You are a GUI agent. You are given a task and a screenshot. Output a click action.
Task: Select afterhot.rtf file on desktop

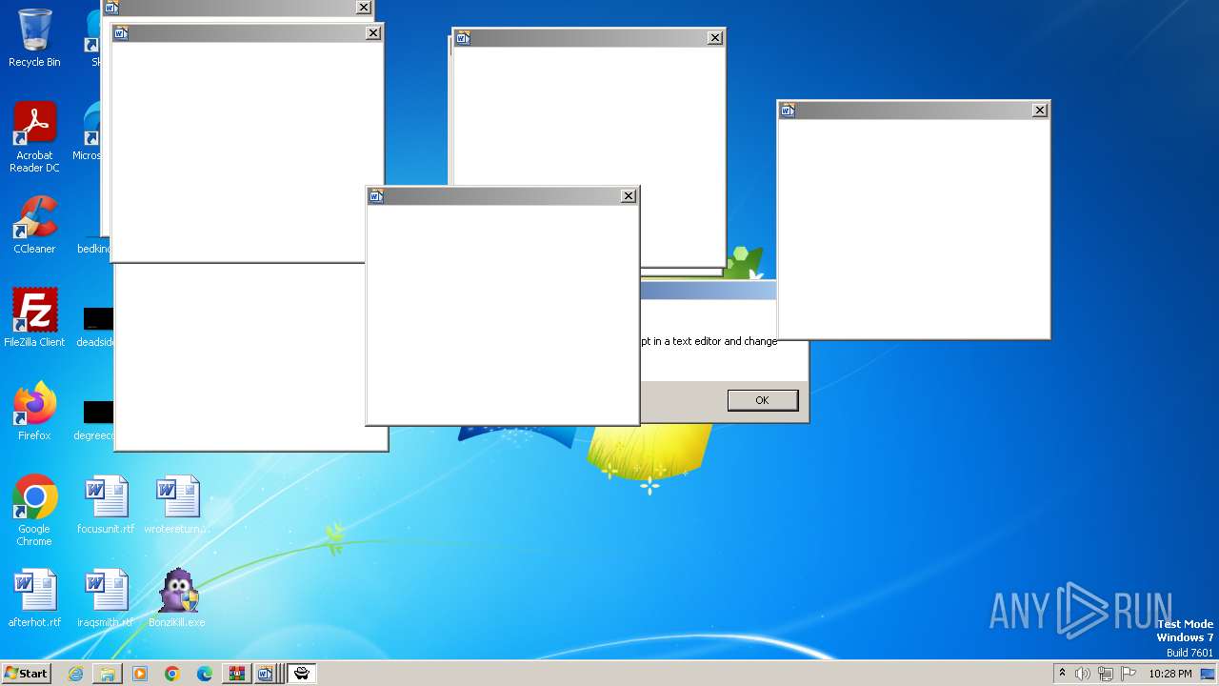click(x=34, y=598)
